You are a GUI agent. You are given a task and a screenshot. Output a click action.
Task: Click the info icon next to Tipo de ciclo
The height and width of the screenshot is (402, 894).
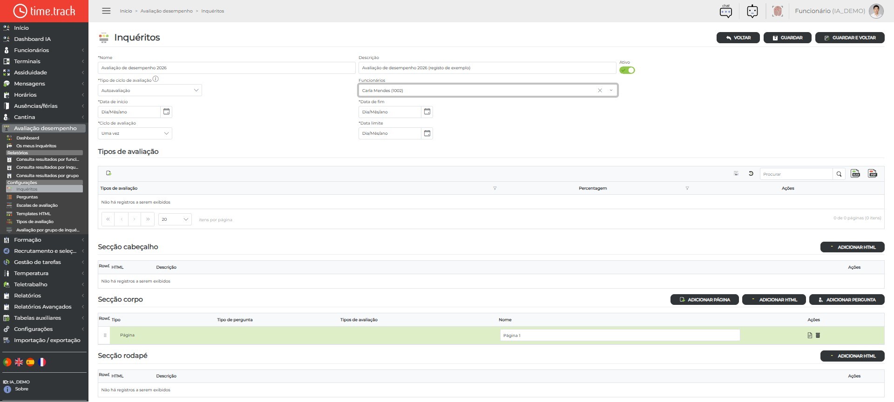pos(156,79)
